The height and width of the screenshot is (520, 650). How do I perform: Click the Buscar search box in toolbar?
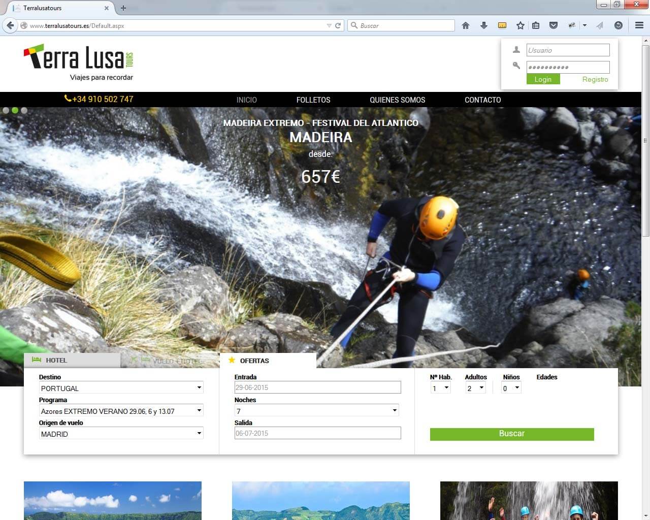click(401, 25)
